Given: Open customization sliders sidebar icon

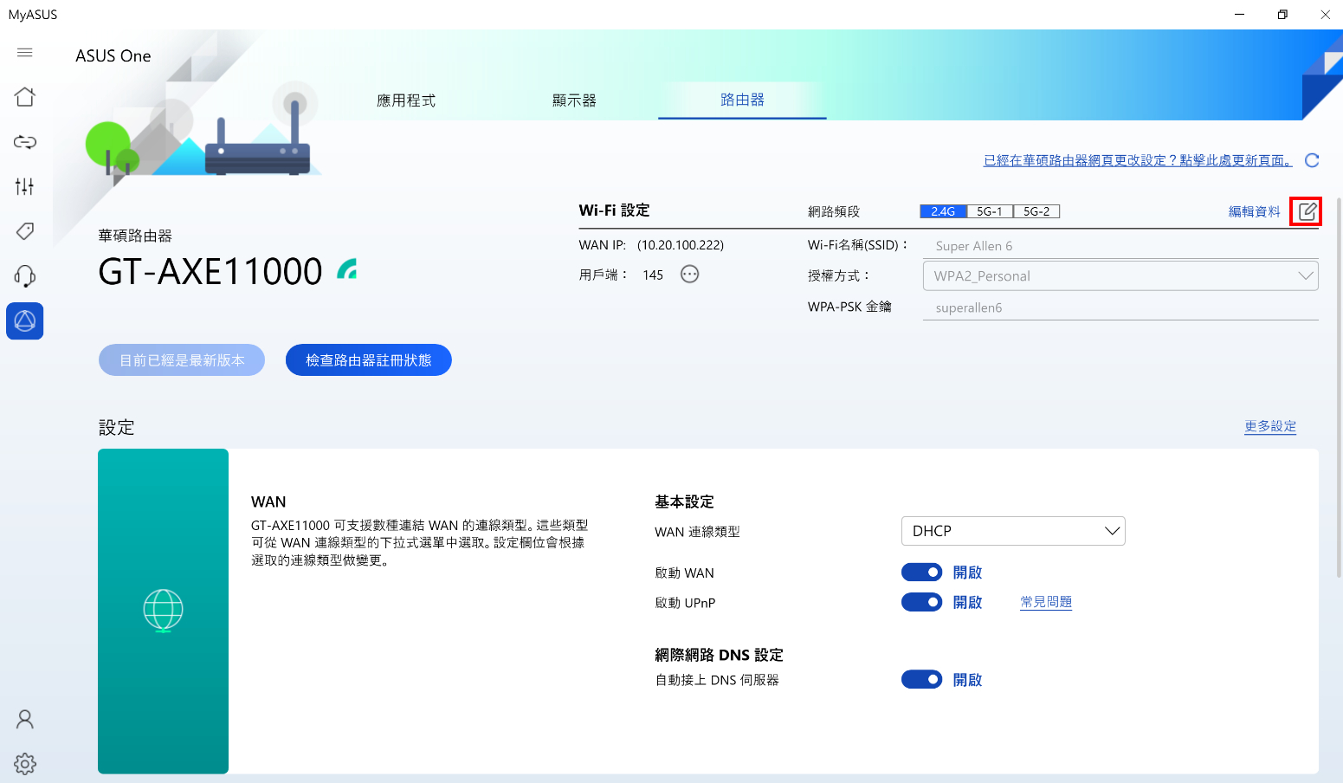Looking at the screenshot, I should point(25,186).
